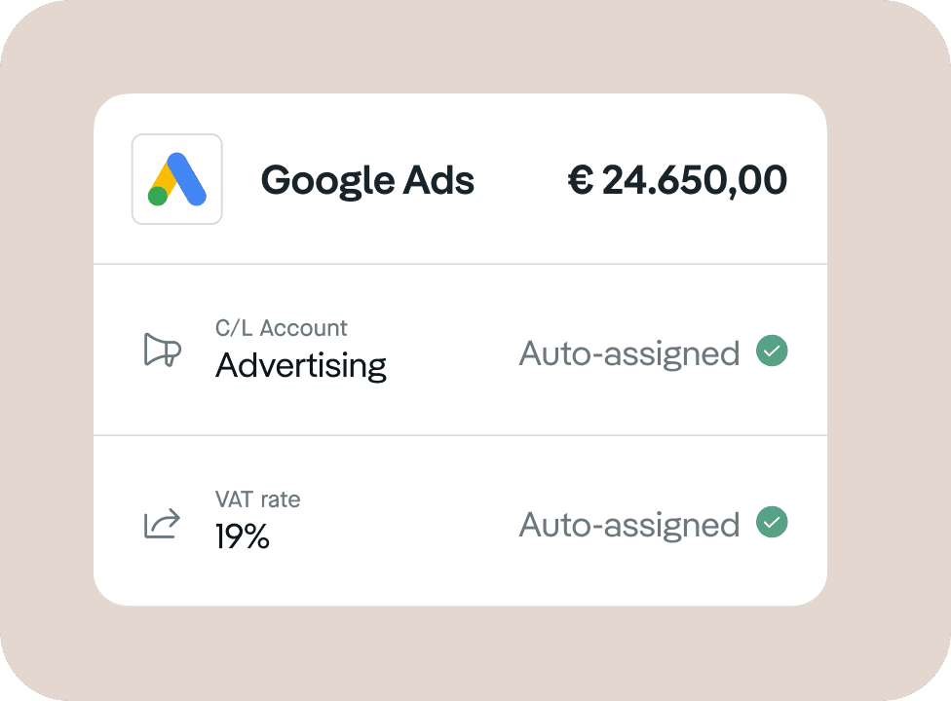This screenshot has height=701, width=951.
Task: Click the share arrow icon beside VAT rate
Action: pyautogui.click(x=162, y=524)
